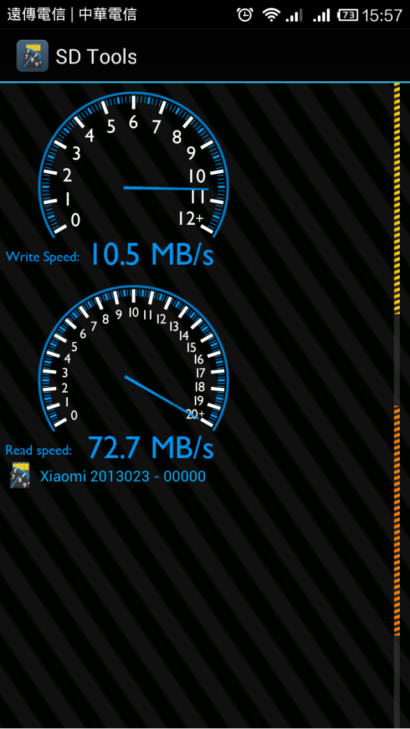Tap the 72.7 MB/s read speed value
Viewport: 410px width, 729px height.
tap(151, 446)
